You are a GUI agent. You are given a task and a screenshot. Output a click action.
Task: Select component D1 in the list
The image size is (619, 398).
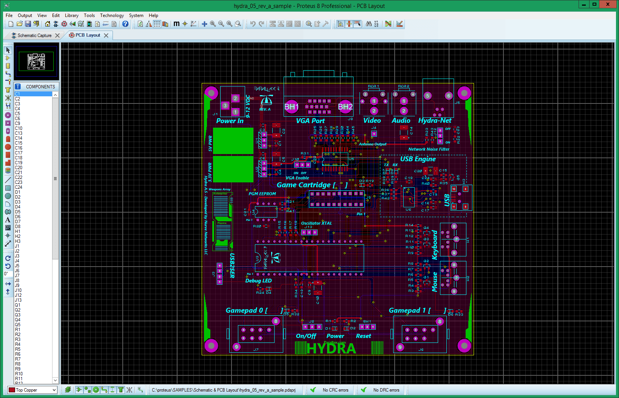pos(33,192)
